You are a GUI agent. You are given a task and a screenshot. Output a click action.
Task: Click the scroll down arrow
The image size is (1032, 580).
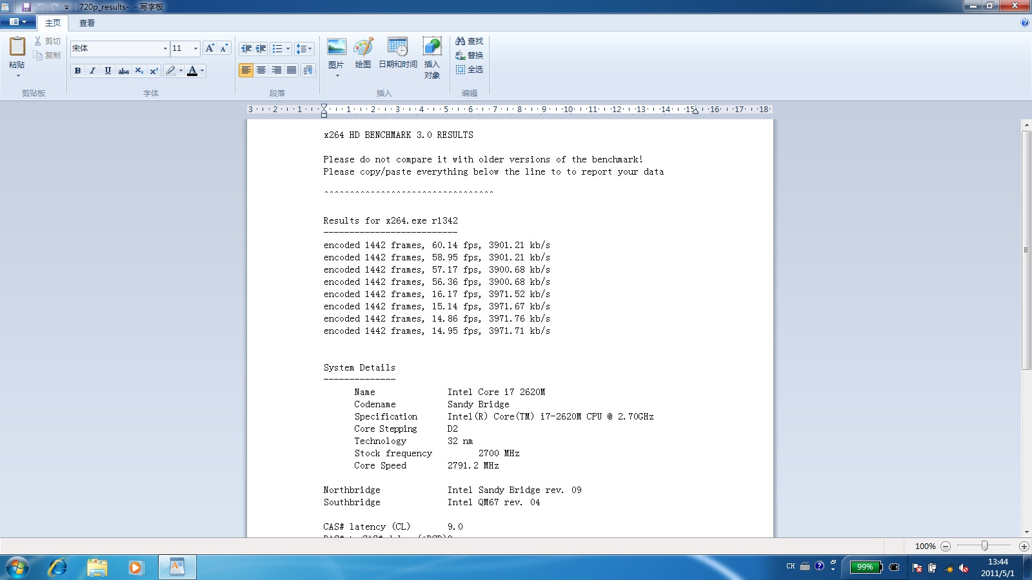[x=1026, y=532]
